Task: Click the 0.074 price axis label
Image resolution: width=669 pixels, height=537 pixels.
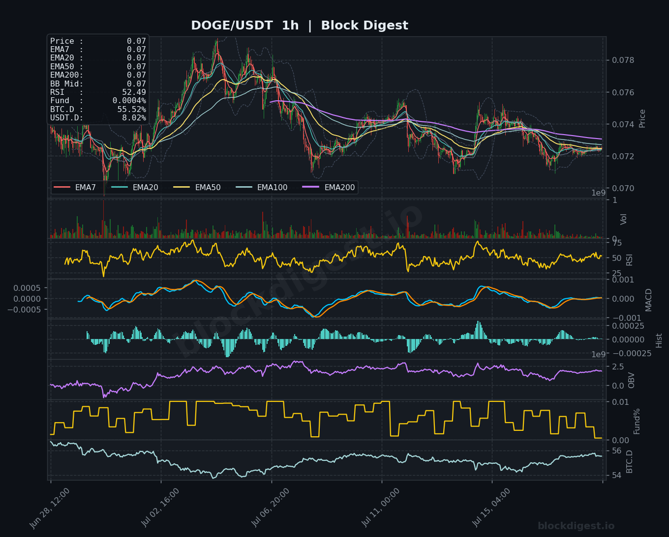Action: click(623, 124)
